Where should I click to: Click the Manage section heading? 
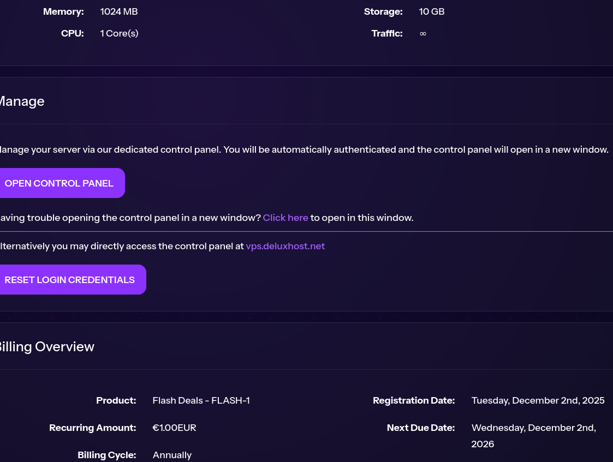(x=22, y=101)
